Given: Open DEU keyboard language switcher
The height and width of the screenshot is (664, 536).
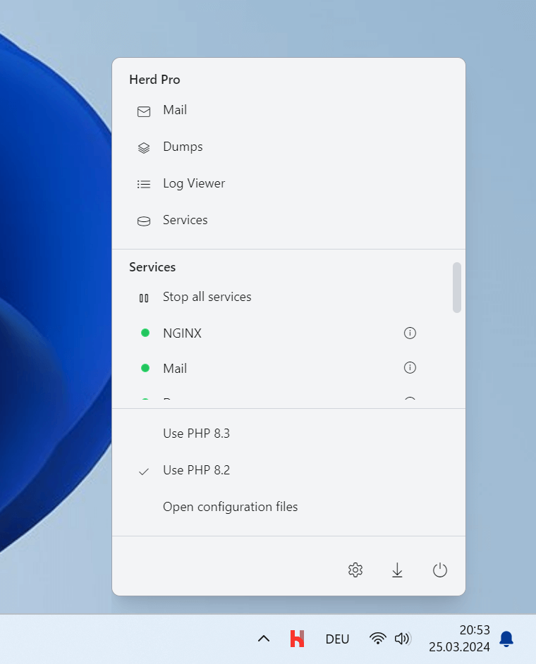Looking at the screenshot, I should pos(337,639).
